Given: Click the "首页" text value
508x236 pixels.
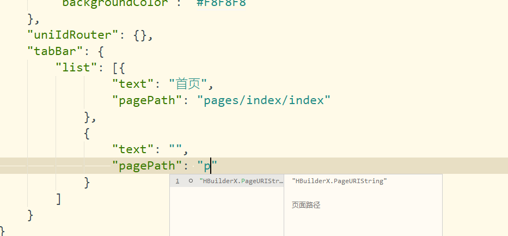Looking at the screenshot, I should (188, 84).
